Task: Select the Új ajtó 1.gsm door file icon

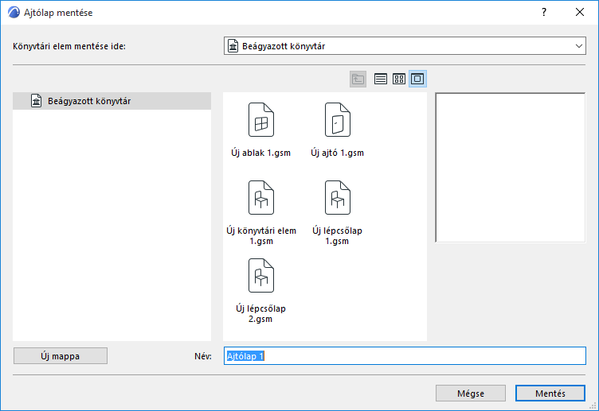Action: click(x=338, y=120)
